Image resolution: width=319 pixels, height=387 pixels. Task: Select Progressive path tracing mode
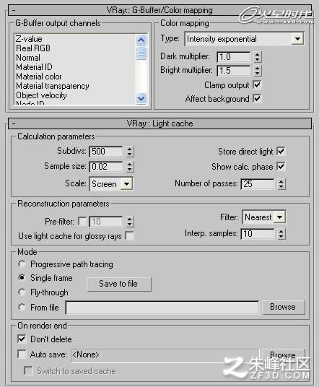pos(22,264)
